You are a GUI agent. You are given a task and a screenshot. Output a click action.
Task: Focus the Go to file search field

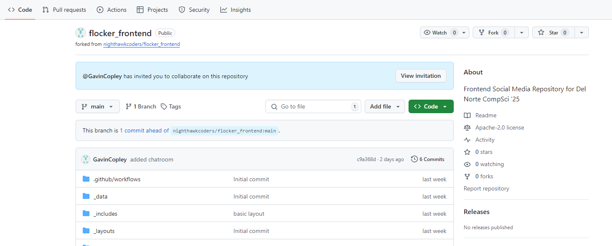click(x=314, y=106)
